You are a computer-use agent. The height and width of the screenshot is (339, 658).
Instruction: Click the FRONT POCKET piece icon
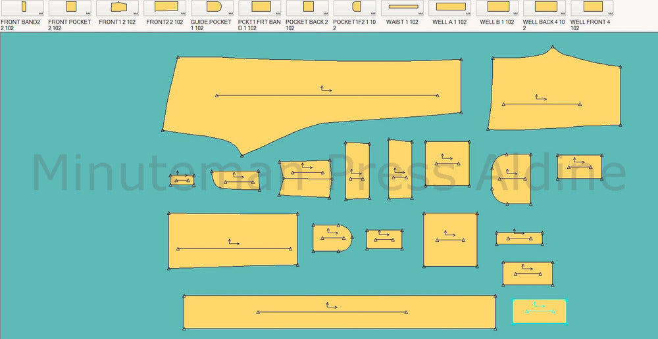70,7
